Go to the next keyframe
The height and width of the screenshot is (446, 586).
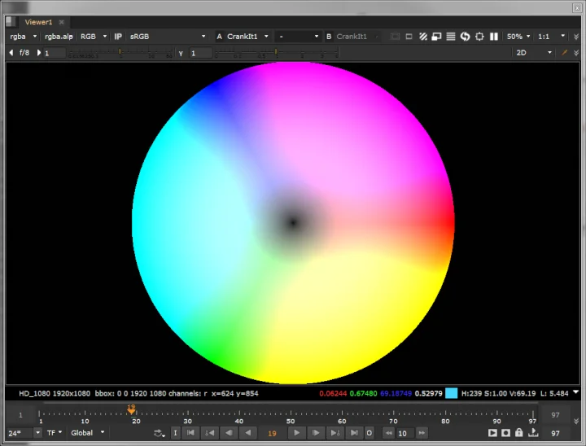[x=335, y=433]
